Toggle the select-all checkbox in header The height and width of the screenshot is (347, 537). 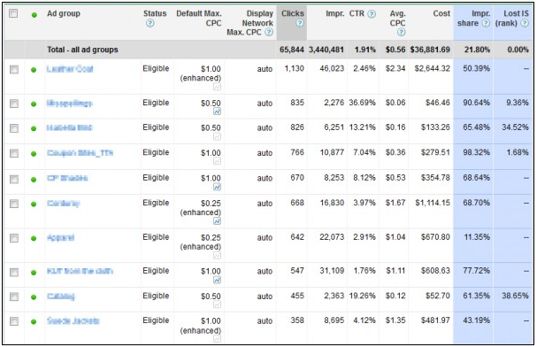[13, 13]
